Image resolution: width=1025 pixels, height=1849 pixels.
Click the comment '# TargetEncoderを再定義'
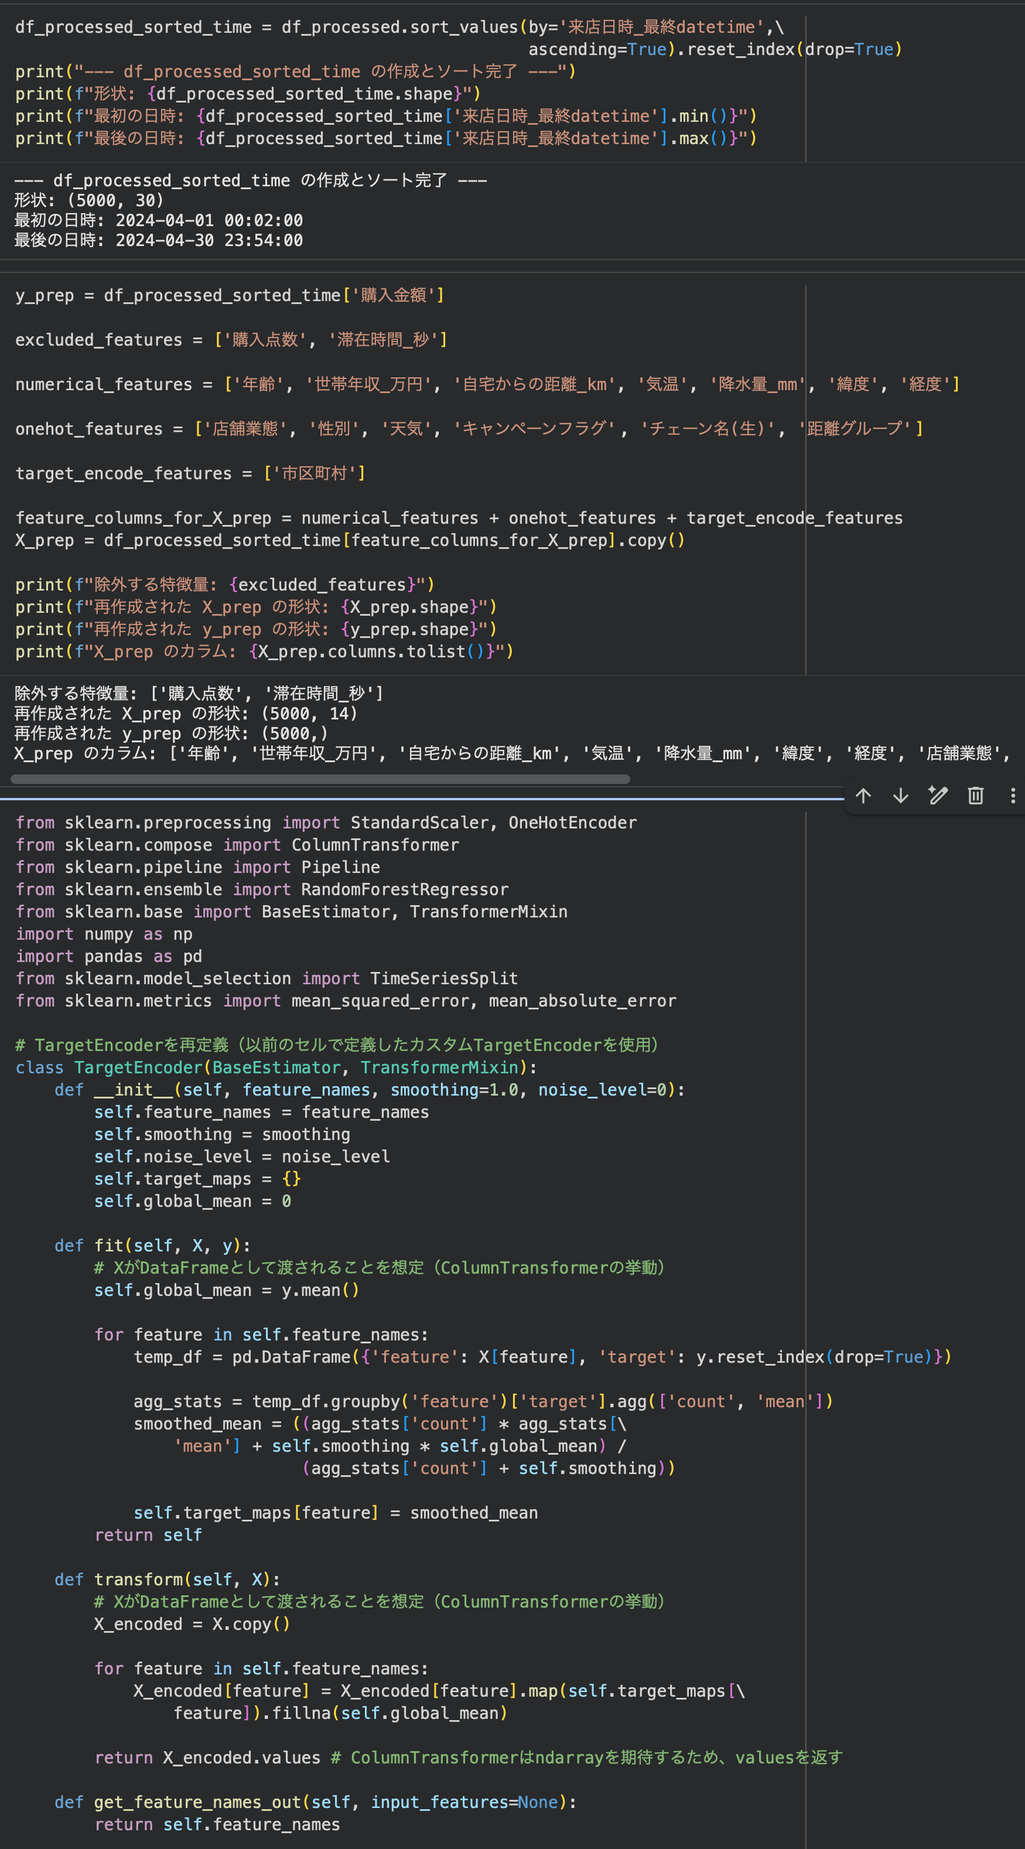pos(337,1045)
